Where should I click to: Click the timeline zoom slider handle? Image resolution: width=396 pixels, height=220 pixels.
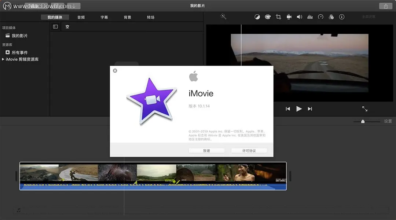pos(363,121)
